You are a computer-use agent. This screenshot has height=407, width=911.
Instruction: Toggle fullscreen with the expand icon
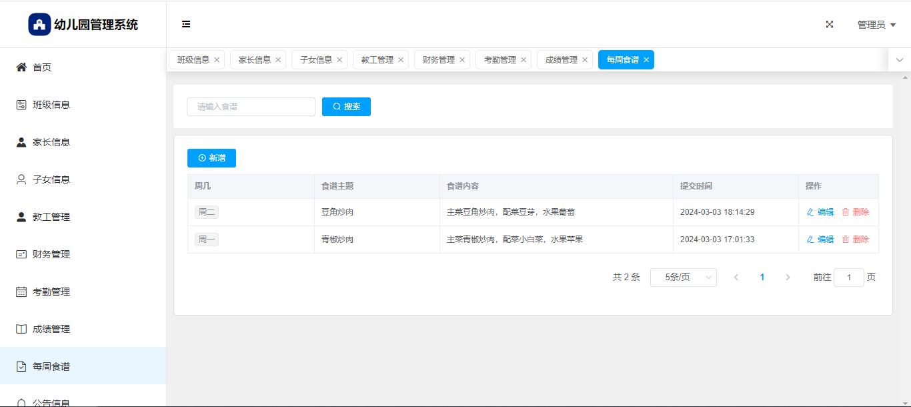point(830,24)
